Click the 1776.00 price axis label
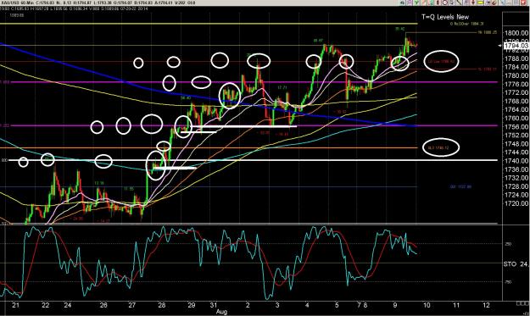 [516, 84]
